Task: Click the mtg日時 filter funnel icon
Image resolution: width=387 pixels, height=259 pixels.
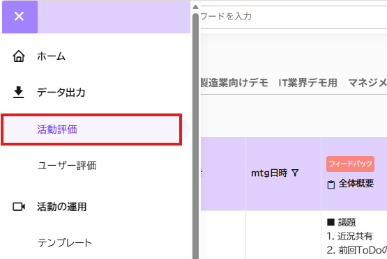Action: 295,173
